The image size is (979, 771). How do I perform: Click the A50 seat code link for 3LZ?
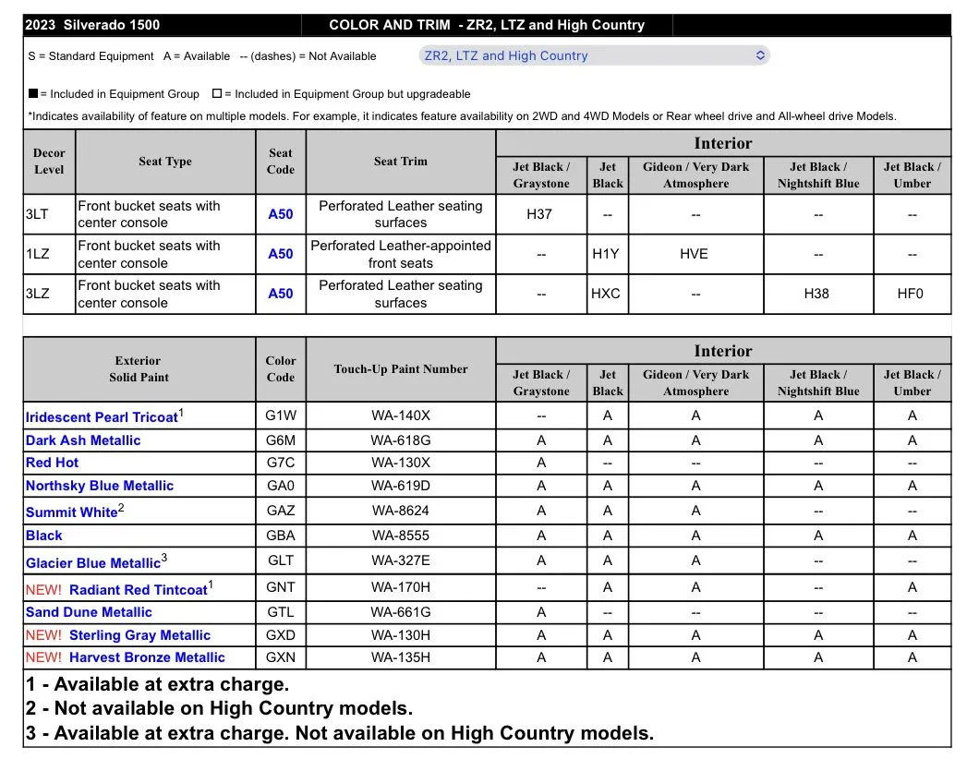(x=281, y=294)
